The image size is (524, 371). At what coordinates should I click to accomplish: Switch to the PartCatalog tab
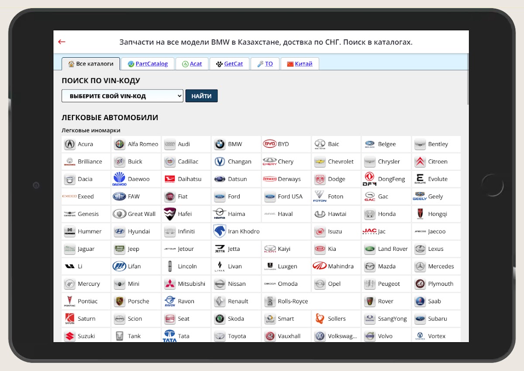pyautogui.click(x=148, y=64)
